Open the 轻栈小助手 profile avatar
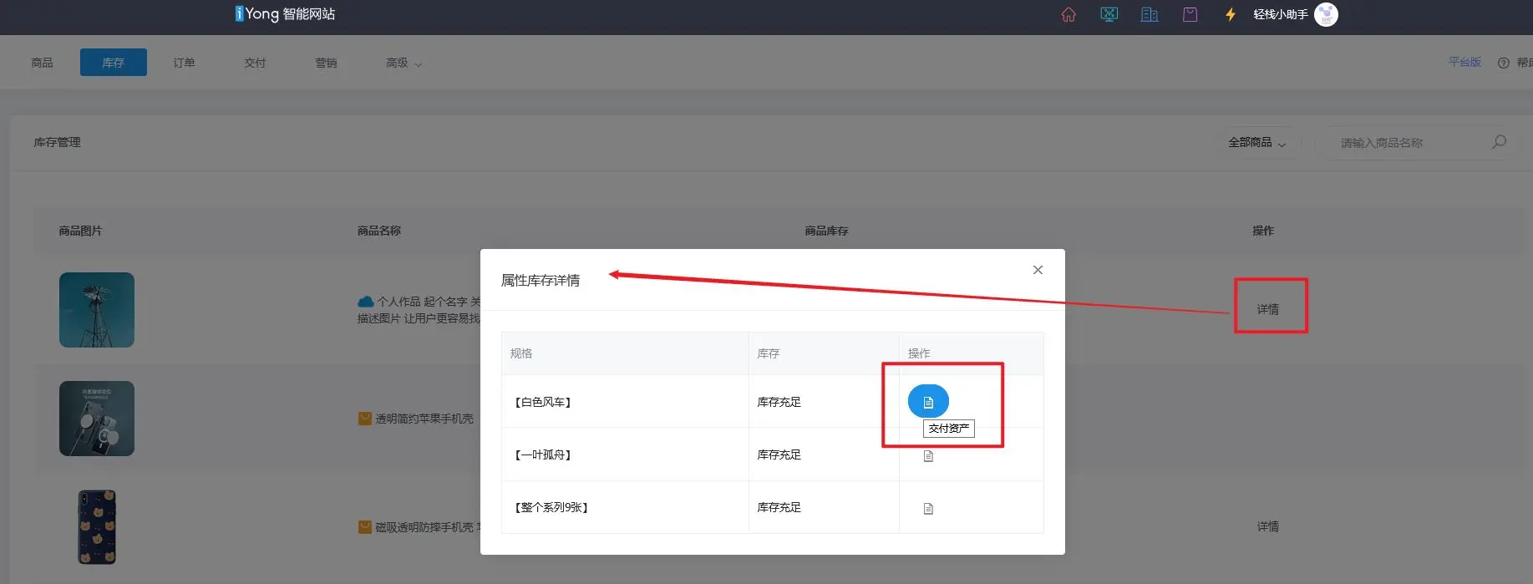Screen dimensions: 1533x584 1326,15
